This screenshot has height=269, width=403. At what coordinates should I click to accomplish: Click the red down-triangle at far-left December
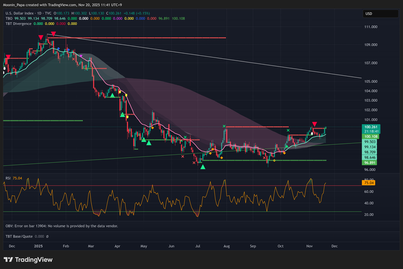point(7,57)
